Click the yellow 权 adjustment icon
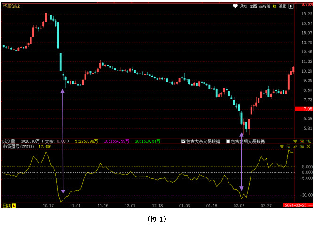314x229 pixels. [275, 7]
